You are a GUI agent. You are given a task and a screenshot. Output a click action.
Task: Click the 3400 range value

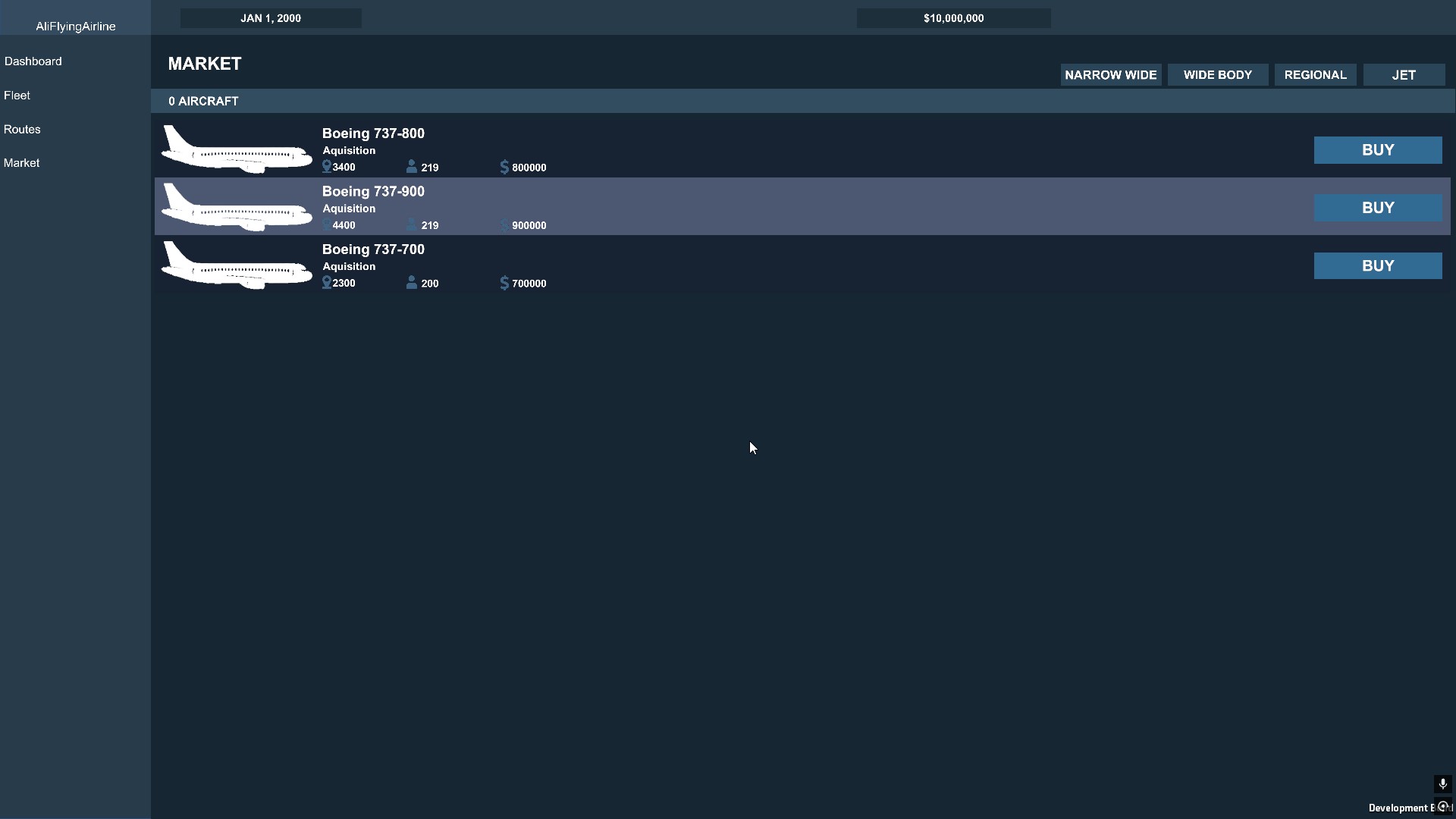coord(344,168)
